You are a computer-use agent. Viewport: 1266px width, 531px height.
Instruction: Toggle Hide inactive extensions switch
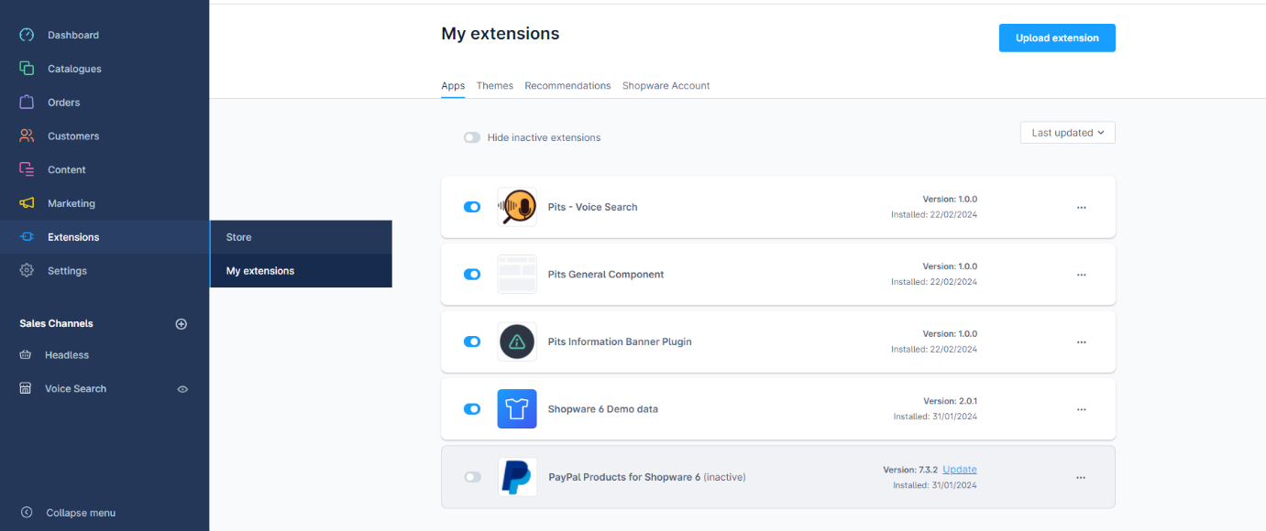(472, 137)
